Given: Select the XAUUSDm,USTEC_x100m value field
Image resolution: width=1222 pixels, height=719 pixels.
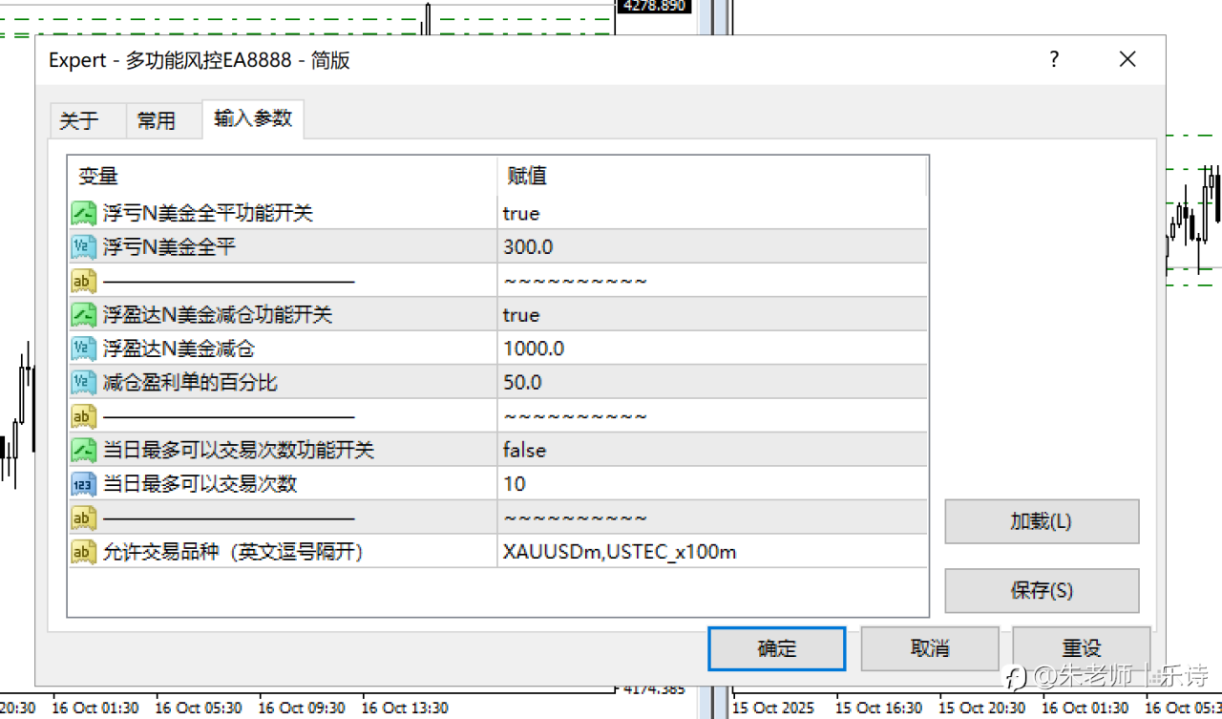Looking at the screenshot, I should point(712,552).
